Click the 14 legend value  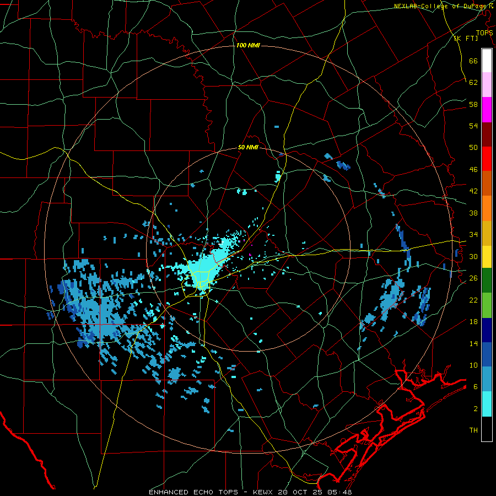tap(473, 343)
